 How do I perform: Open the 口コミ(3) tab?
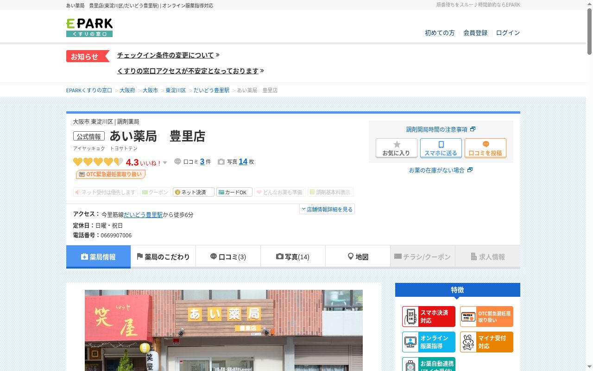(x=228, y=256)
